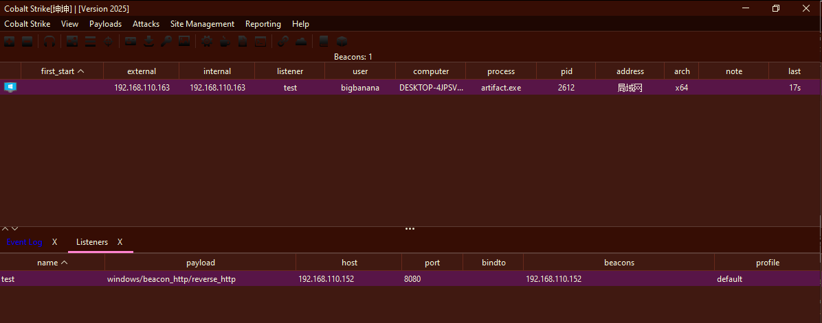Click the download arrow toolbar icon
The width and height of the screenshot is (822, 323).
click(148, 41)
